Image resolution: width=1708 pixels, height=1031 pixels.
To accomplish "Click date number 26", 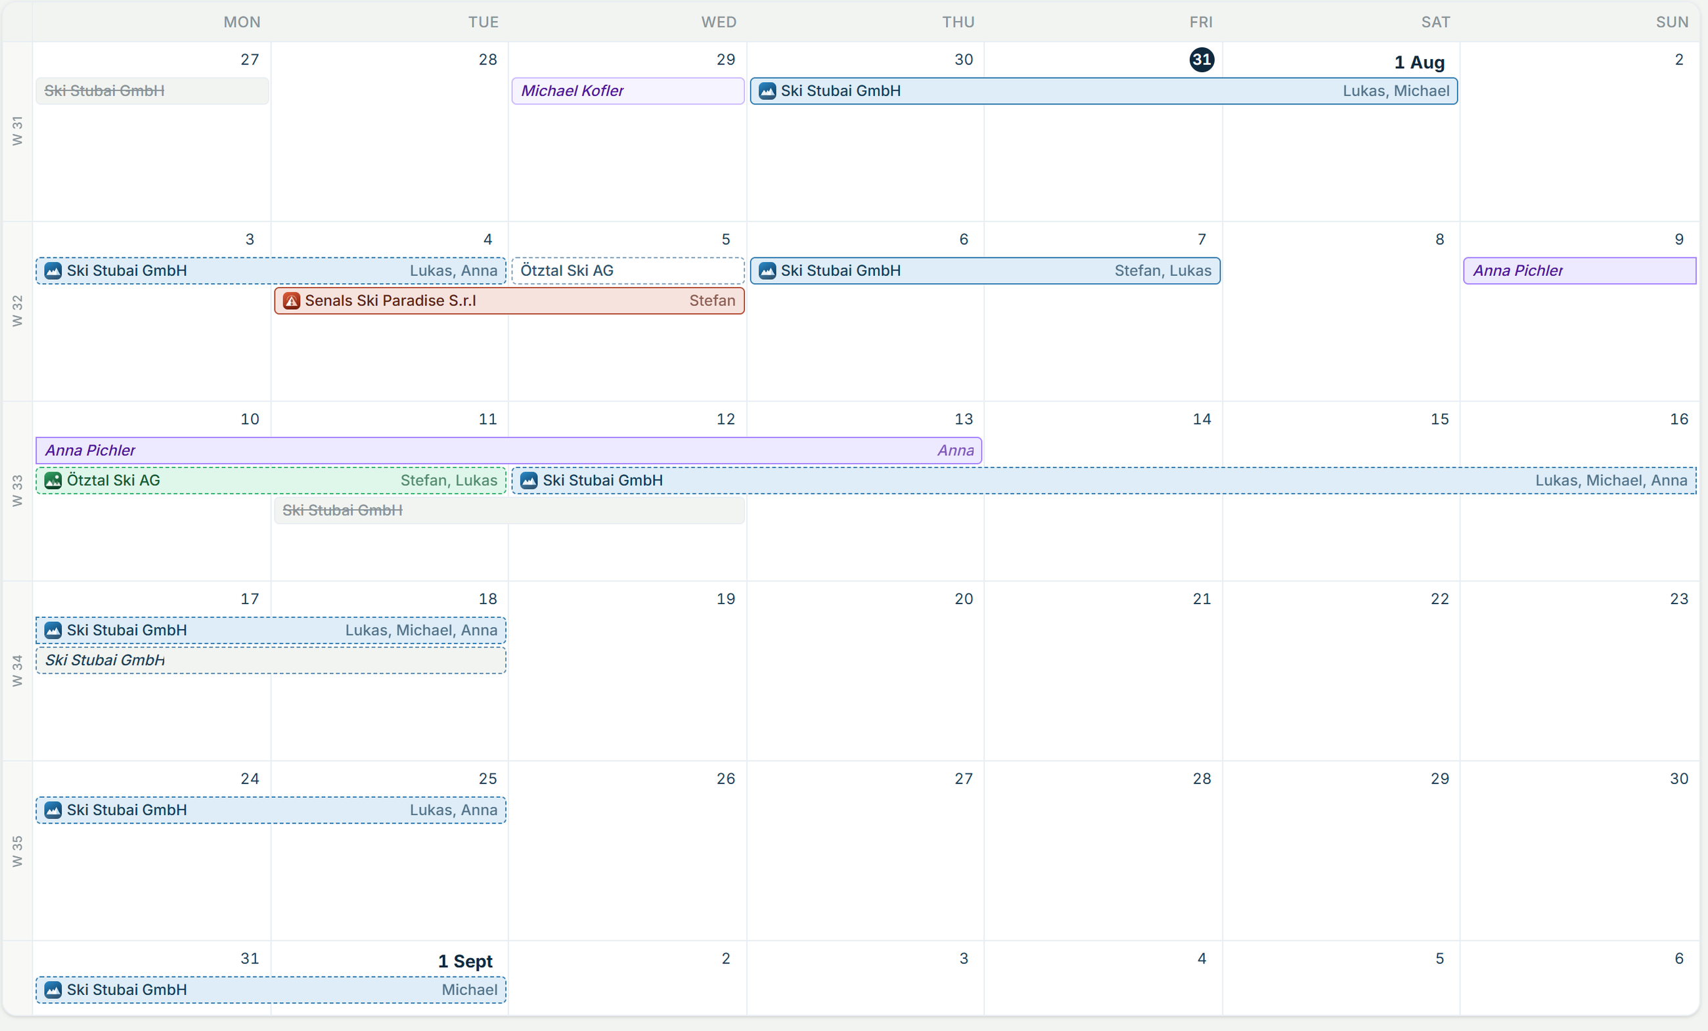I will 726,779.
